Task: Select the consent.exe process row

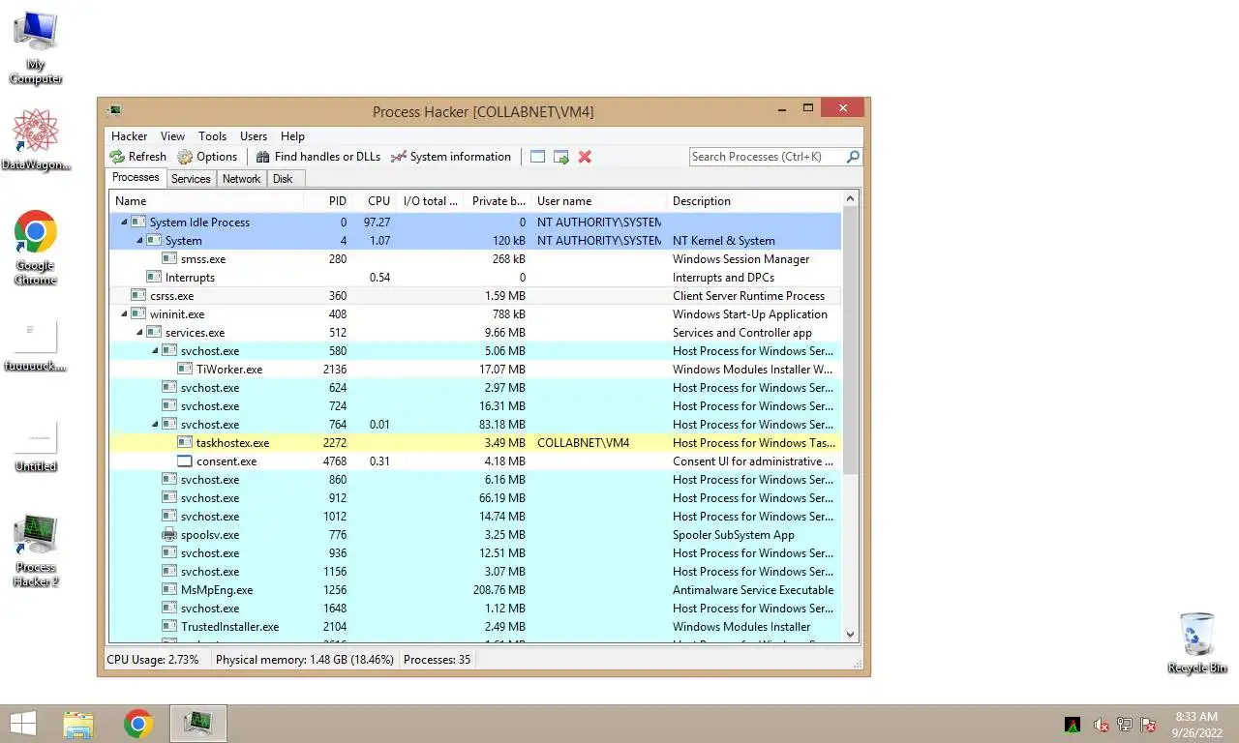Action: pos(475,461)
